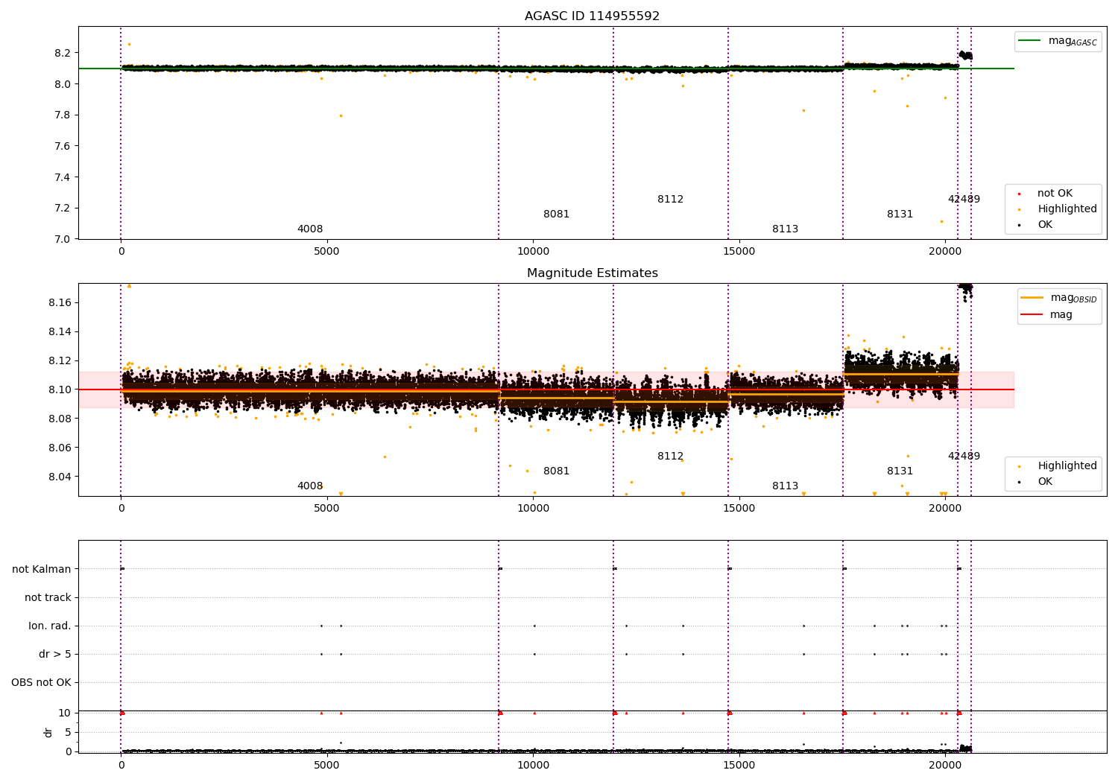Click OBSID label 4008 in the top plot
The image size is (1118, 782).
[x=310, y=229]
